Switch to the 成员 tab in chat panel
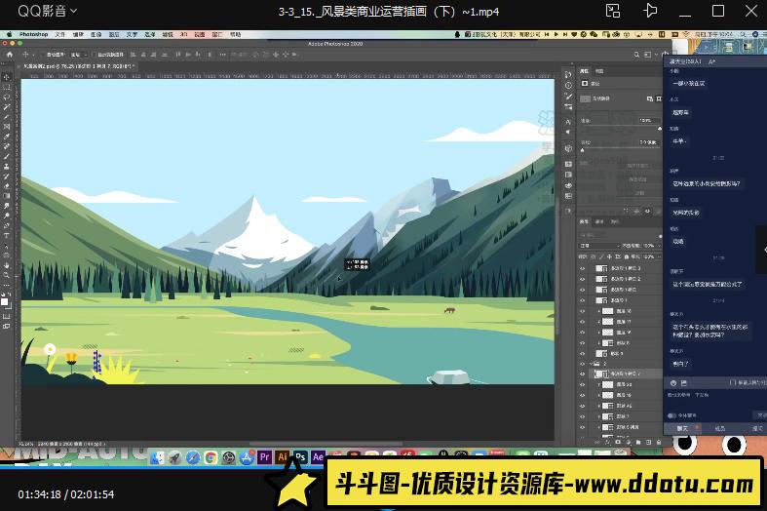The image size is (767, 511). [x=719, y=429]
